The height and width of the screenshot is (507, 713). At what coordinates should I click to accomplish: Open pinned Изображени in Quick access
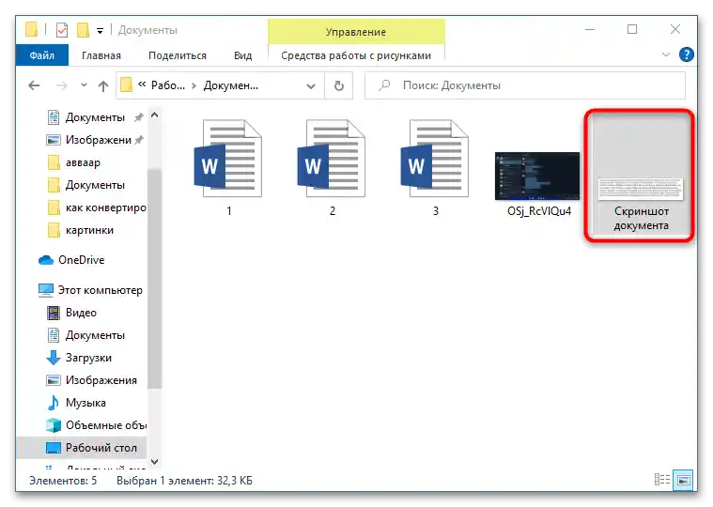click(x=95, y=140)
